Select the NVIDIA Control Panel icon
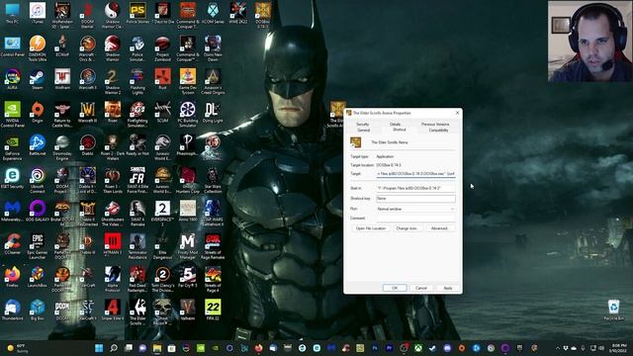The image size is (633, 356). click(x=12, y=115)
